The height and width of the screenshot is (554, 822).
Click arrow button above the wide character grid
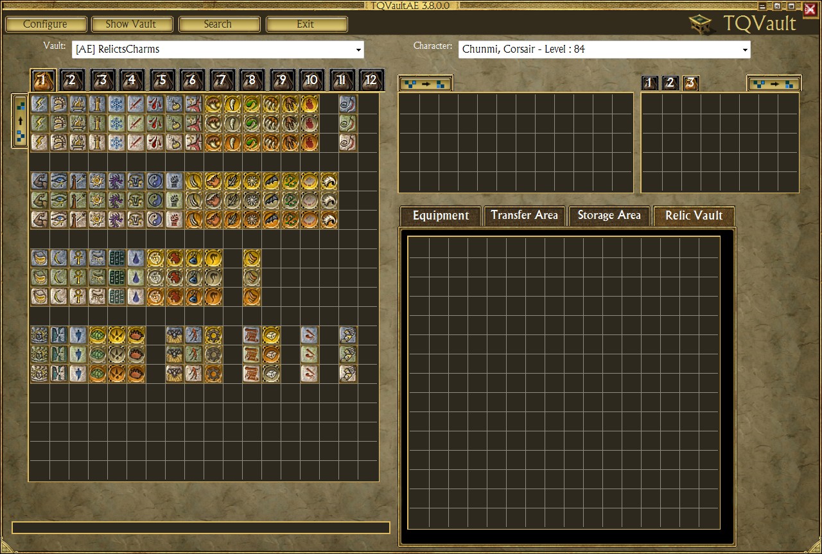426,83
